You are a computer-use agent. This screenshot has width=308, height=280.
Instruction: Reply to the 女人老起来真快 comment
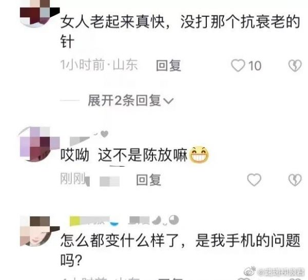pos(168,65)
